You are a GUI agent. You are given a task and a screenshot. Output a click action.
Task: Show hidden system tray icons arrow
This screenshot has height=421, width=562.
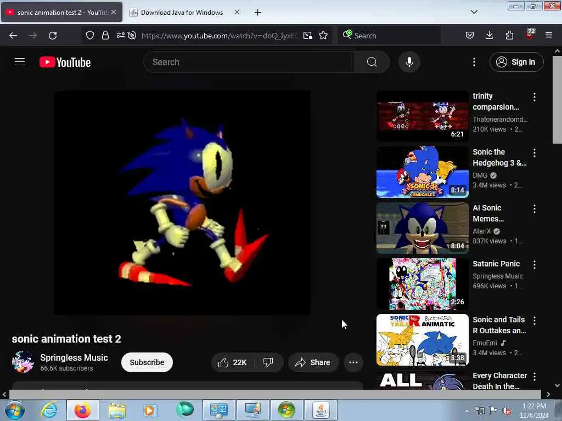click(467, 411)
